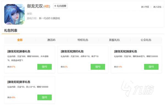Open the [御龙无双]新春礼包 title
Screen dimensions: 165x105
[x=19, y=51]
